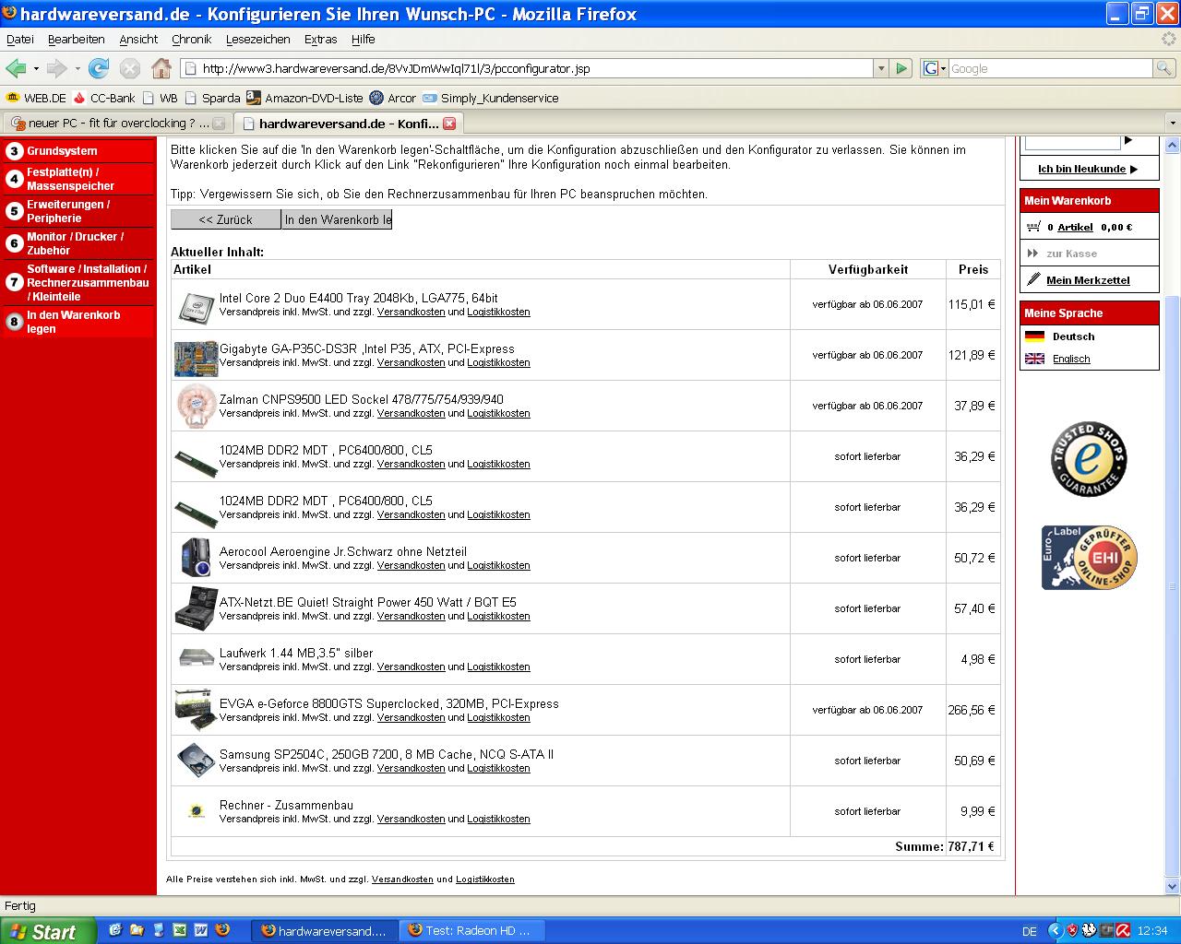Image resolution: width=1181 pixels, height=944 pixels.
Task: Click the Aerocool Aeroengine case image
Action: 196,558
